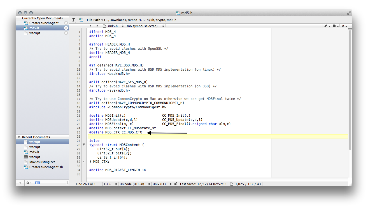Screen dimensions: 368x208
Task: Click the 1,075 / 137 / 43 document statistics
Action: (248, 184)
